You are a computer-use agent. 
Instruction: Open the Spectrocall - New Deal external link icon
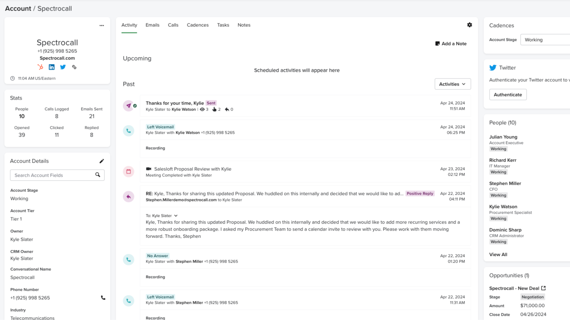544,288
